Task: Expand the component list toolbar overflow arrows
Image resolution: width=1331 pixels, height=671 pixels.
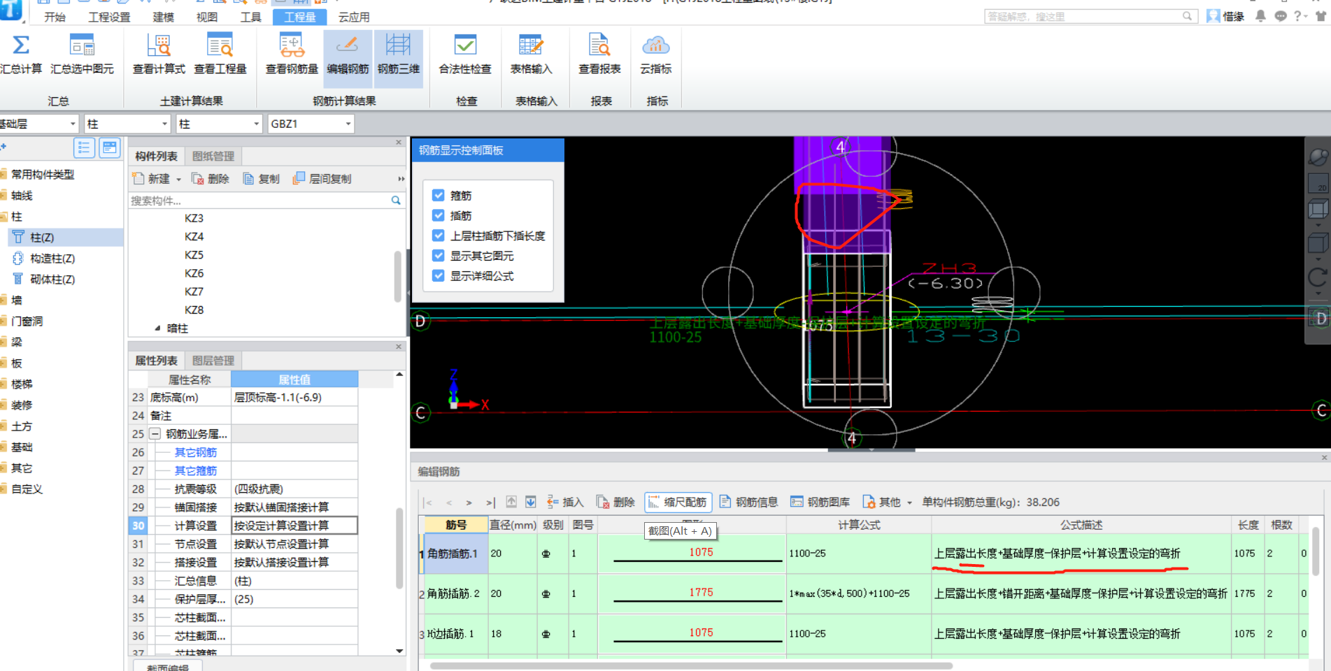Action: (x=401, y=179)
